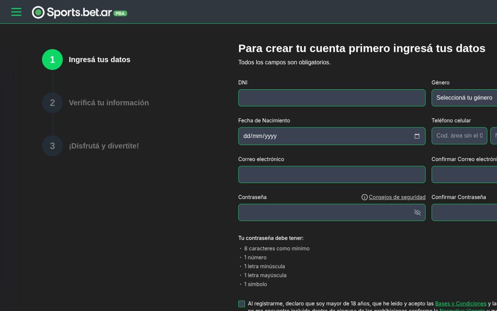Image resolution: width=497 pixels, height=311 pixels.
Task: Open the Seleccioná tu género dropdown
Action: [464, 98]
